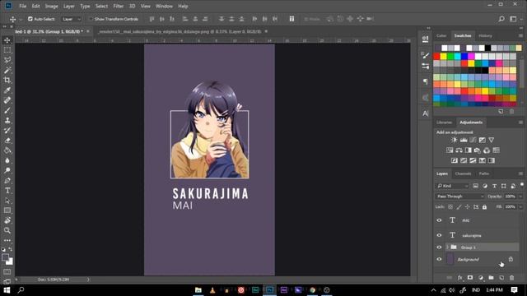Select the Lasso tool
The image size is (527, 296).
(7, 60)
